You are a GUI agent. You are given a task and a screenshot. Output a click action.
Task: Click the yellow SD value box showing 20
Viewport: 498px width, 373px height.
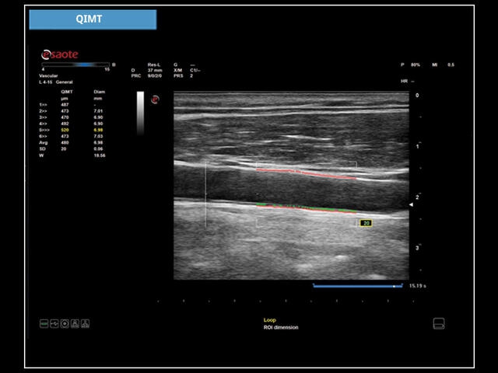click(x=366, y=223)
